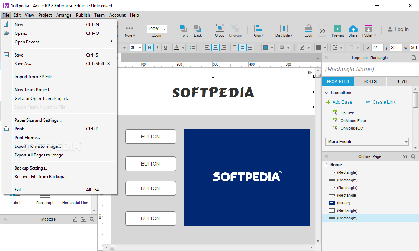Vertically align text to bottom
Image resolution: width=419 pixels, height=251 pixels.
pyautogui.click(x=250, y=47)
